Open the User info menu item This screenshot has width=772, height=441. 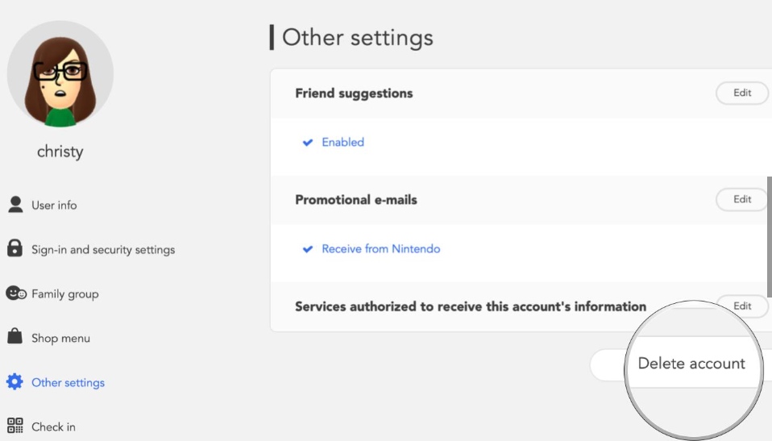pos(54,206)
